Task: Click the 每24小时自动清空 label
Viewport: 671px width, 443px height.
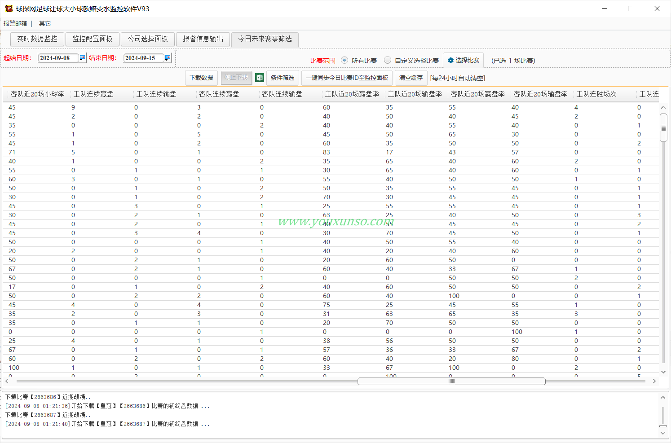Action: tap(458, 78)
